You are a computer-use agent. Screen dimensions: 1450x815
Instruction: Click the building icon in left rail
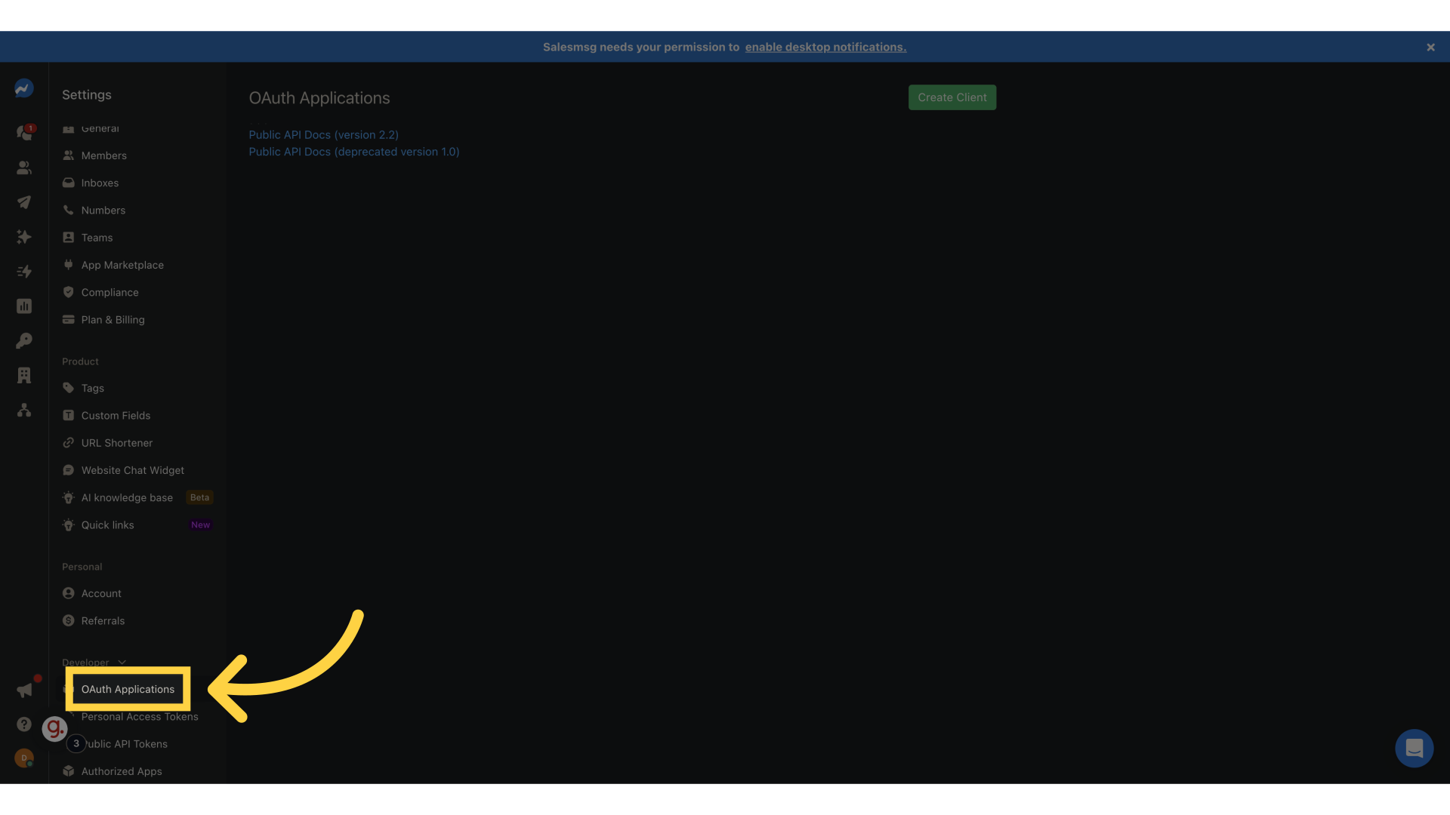(24, 375)
